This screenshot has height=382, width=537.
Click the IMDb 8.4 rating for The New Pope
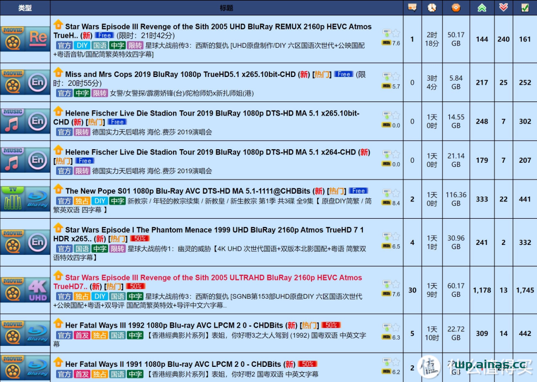point(391,203)
